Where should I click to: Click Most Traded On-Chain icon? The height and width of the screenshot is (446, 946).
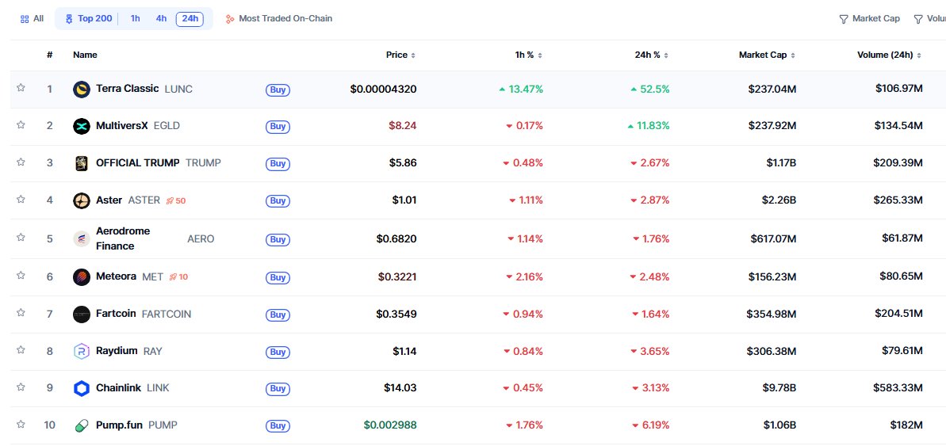230,19
